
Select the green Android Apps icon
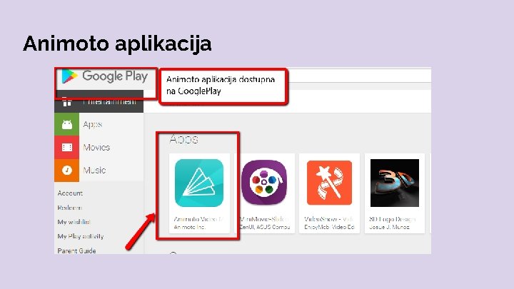click(67, 124)
